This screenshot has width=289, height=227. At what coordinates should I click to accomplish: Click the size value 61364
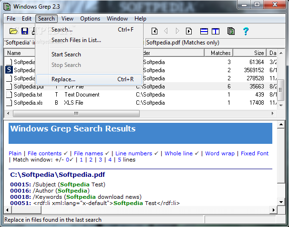pos(257,62)
